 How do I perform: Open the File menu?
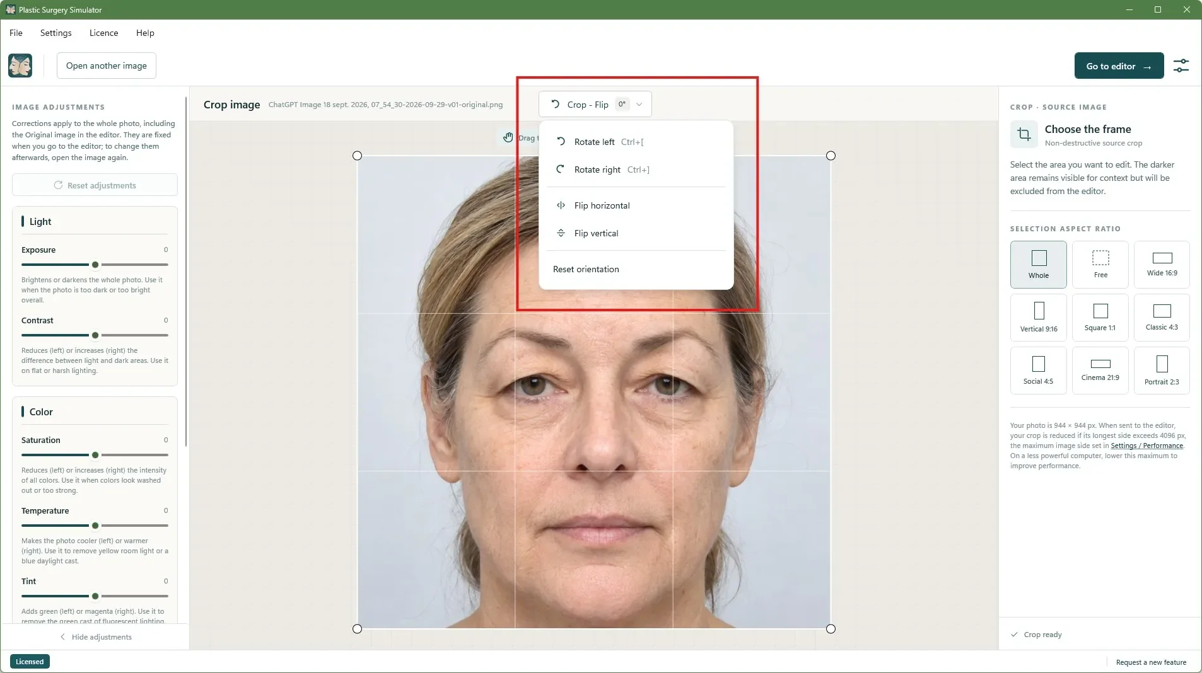pos(16,33)
